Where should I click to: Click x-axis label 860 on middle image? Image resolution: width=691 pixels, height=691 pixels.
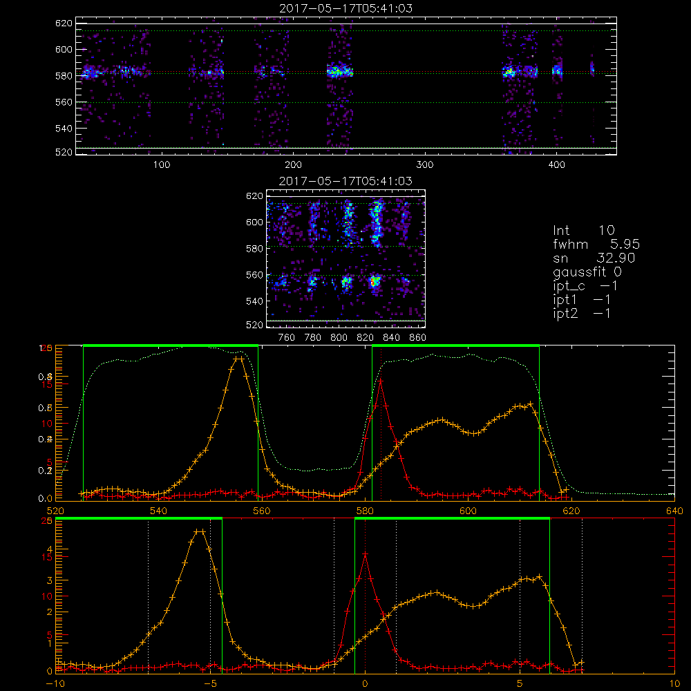point(418,338)
